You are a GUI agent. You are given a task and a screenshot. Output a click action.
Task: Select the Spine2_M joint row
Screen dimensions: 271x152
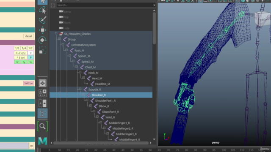[101, 62]
